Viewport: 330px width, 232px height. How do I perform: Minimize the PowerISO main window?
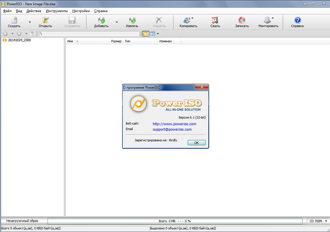305,3
